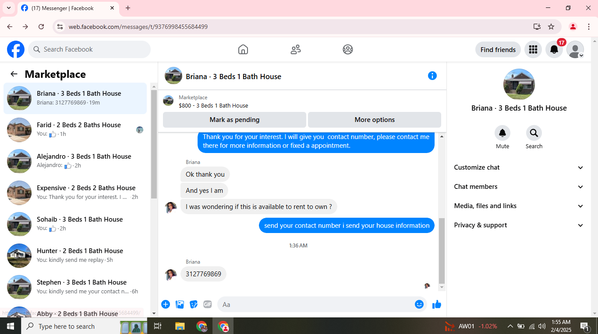This screenshot has height=334, width=598.
Task: Open Briana 3 Beds 1 Bath House chat
Action: coord(75,98)
